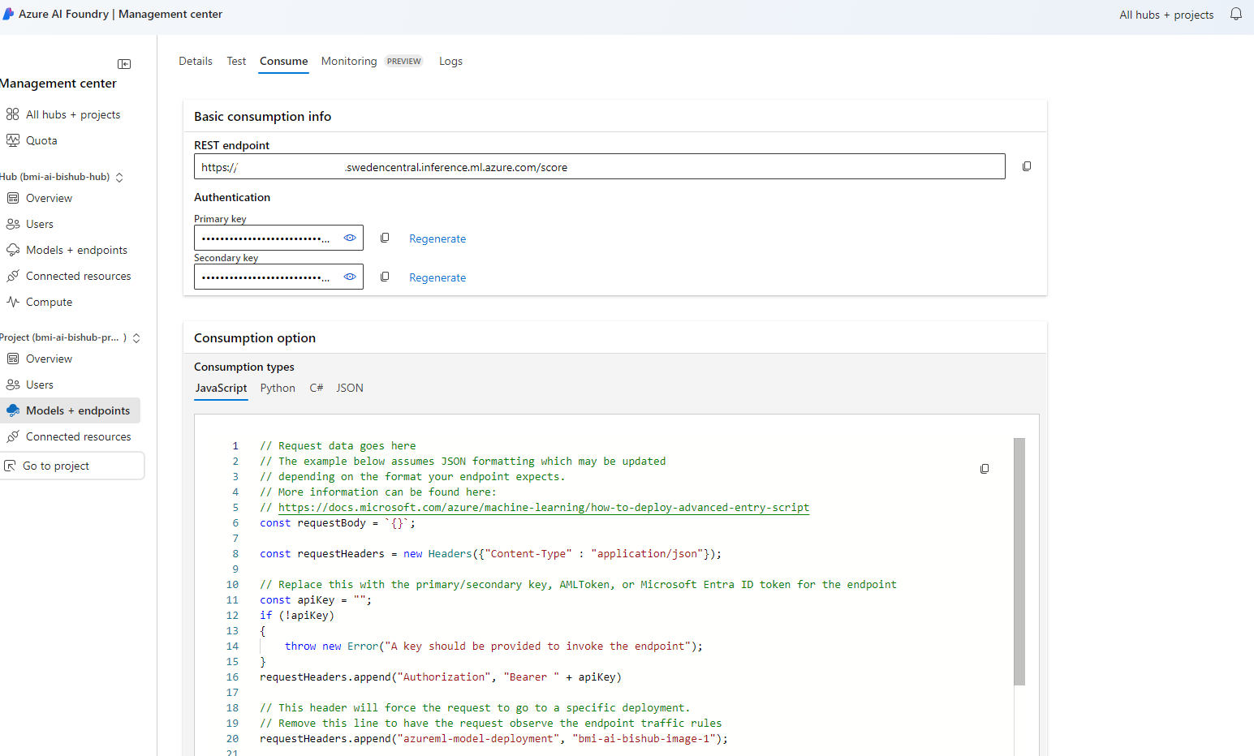Reveal the primary key with eye icon
Screen dimensions: 1254x756
click(350, 238)
